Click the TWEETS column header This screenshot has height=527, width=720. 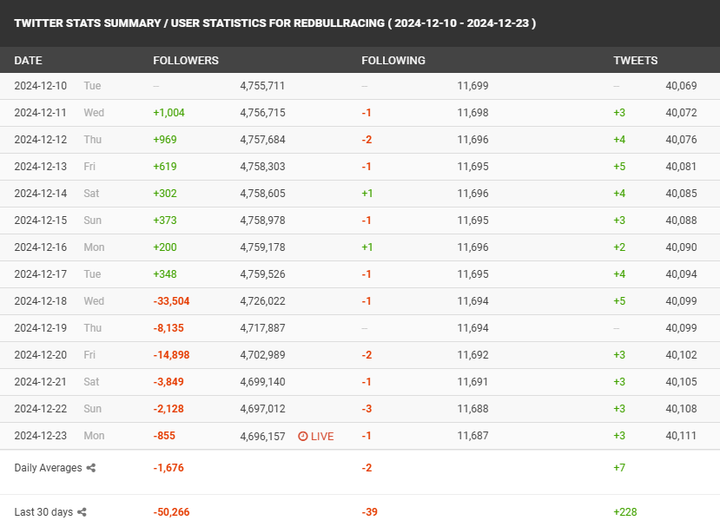point(636,61)
